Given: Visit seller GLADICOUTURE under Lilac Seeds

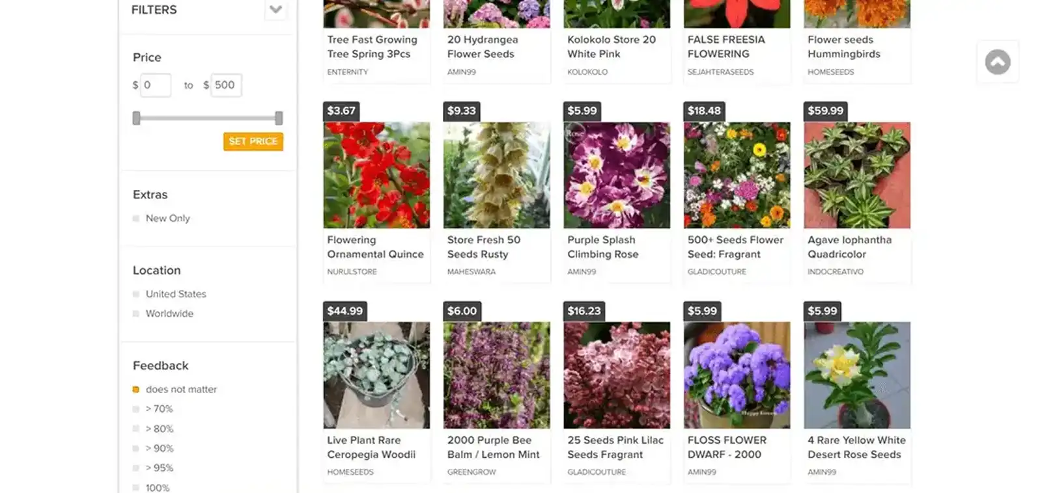Looking at the screenshot, I should point(597,472).
